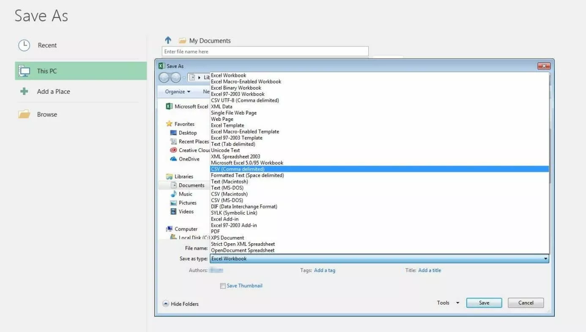Image resolution: width=586 pixels, height=332 pixels.
Task: Select Microsoft Excel in the navigation pane
Action: tap(189, 106)
